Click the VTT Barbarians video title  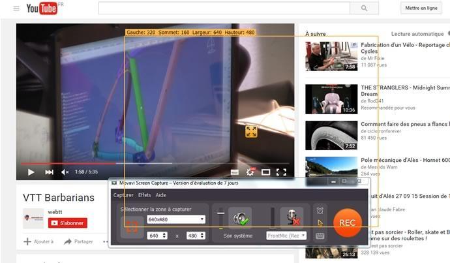coord(59,198)
